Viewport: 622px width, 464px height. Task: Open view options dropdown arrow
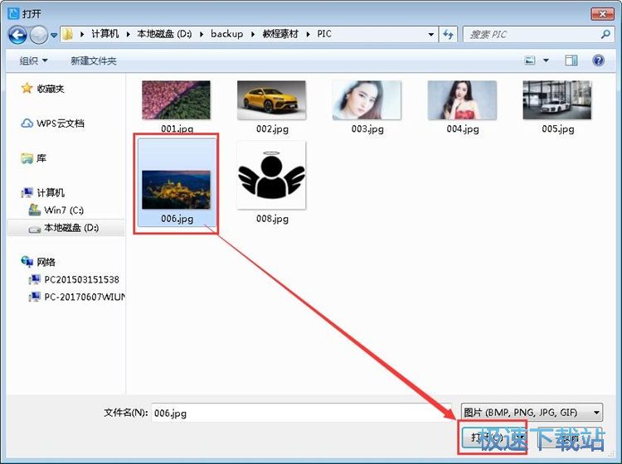tap(546, 60)
